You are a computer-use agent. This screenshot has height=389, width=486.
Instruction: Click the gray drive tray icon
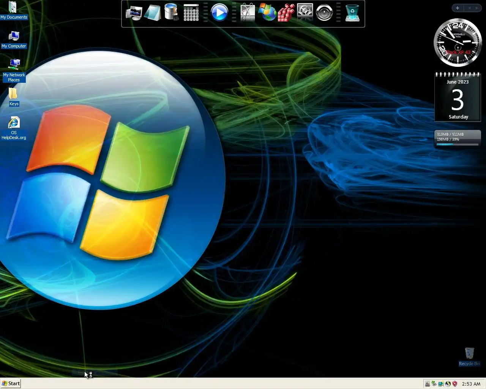(428, 384)
